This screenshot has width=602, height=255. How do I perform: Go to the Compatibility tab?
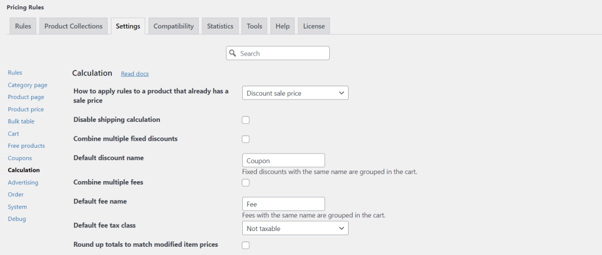[x=173, y=26]
